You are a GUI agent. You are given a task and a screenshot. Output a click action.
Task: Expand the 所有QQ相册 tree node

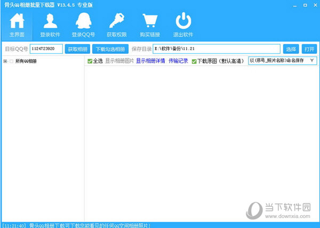point(5,61)
